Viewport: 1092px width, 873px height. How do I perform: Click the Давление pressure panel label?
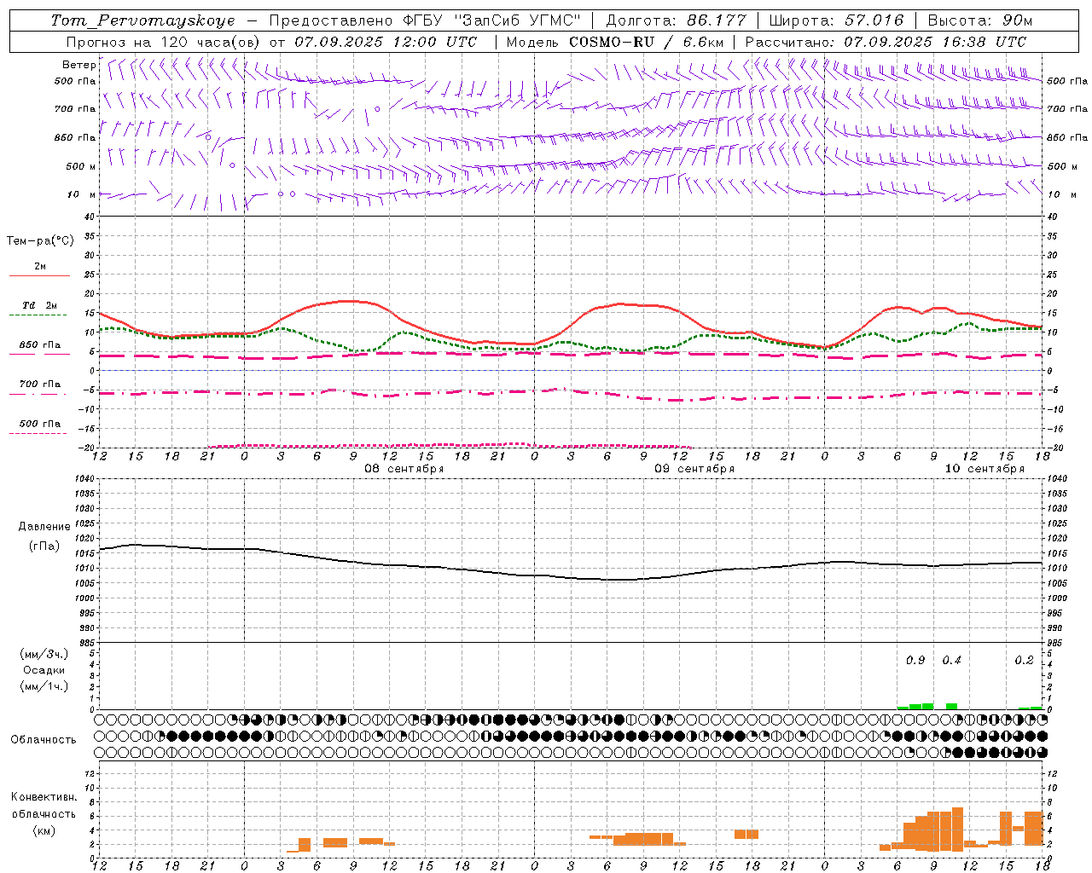coord(44,527)
